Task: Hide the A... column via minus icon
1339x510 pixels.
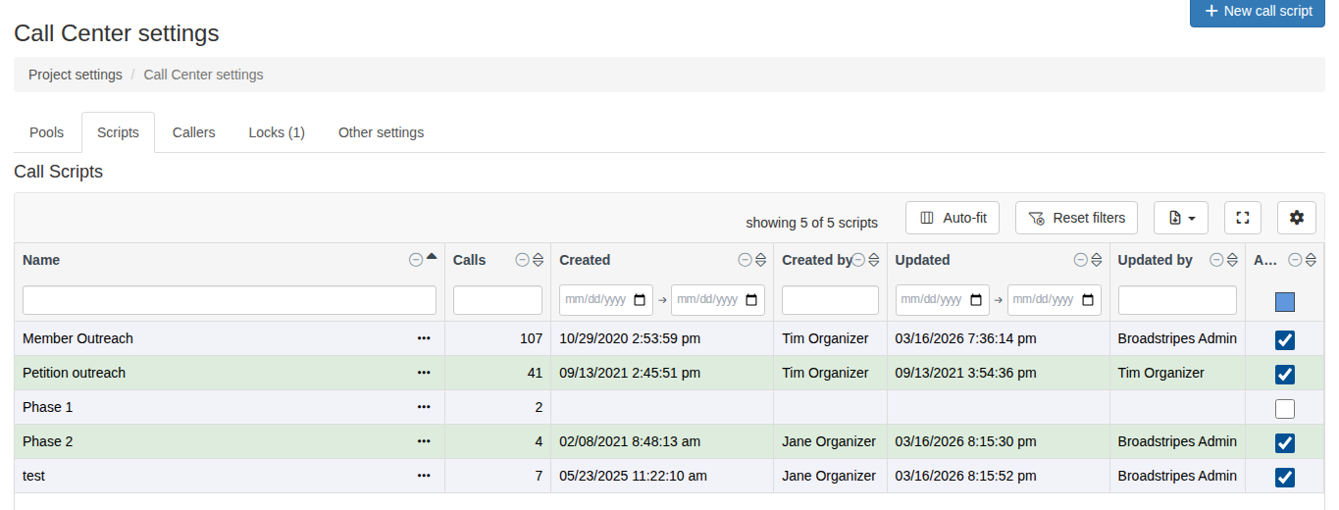Action: (x=1296, y=260)
